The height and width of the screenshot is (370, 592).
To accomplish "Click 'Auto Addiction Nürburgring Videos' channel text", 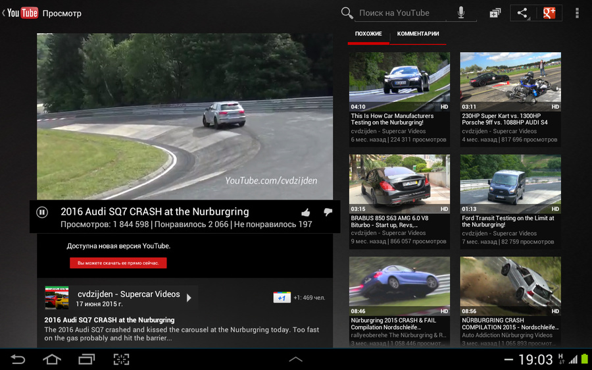I will [507, 335].
